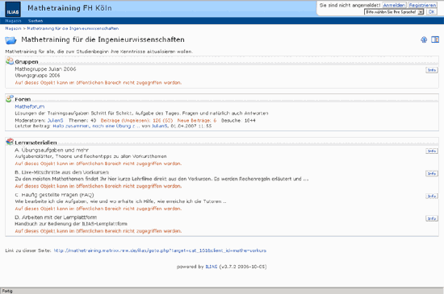Click Info button for Arbeiten mit der Lernplattform
The image size is (444, 294).
432,218
